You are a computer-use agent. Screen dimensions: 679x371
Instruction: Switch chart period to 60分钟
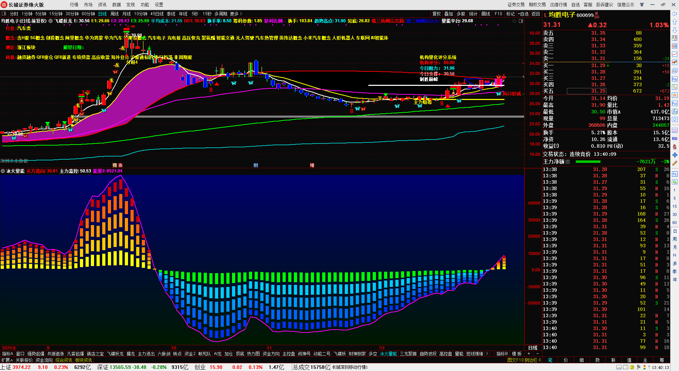click(x=88, y=14)
